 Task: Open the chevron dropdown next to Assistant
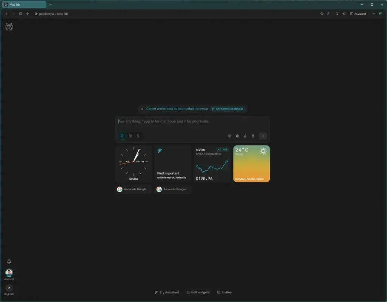[373, 14]
